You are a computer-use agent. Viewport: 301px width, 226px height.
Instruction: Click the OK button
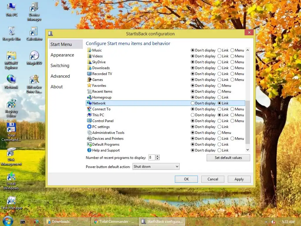click(x=186, y=179)
